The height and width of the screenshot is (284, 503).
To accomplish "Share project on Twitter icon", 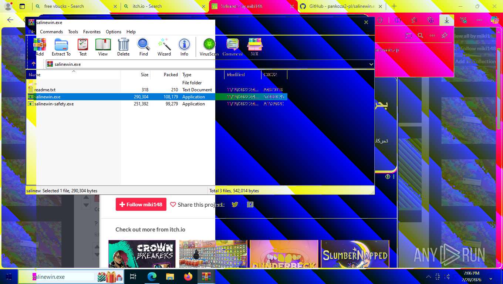I will 235,204.
